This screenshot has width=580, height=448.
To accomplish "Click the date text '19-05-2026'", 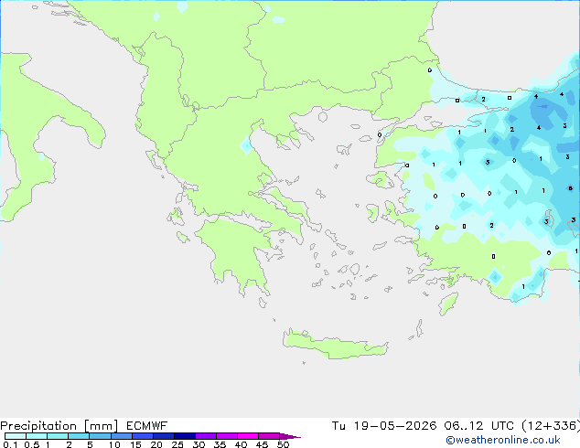I will pyautogui.click(x=394, y=426).
